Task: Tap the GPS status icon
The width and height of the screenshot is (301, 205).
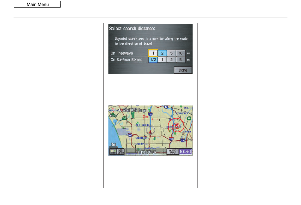Action: pos(113,116)
